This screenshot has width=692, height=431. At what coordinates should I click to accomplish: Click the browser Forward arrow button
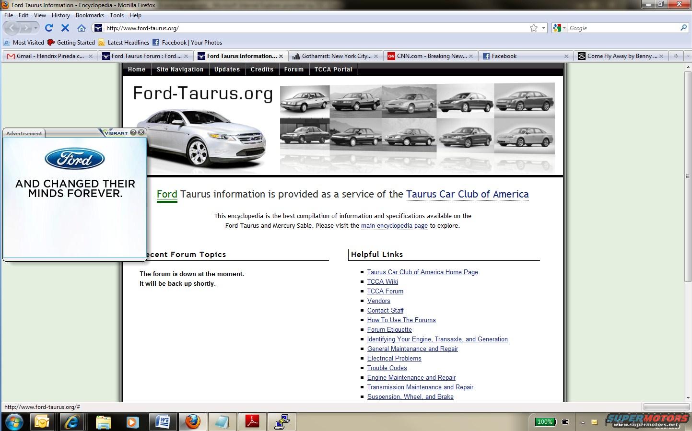point(26,28)
